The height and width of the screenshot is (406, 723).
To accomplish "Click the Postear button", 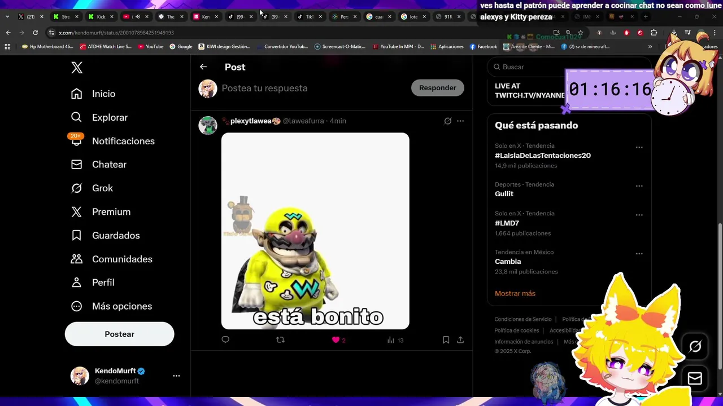I will [x=119, y=334].
